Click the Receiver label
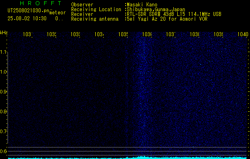The width and height of the screenshot is (250, 159). [x=82, y=14]
